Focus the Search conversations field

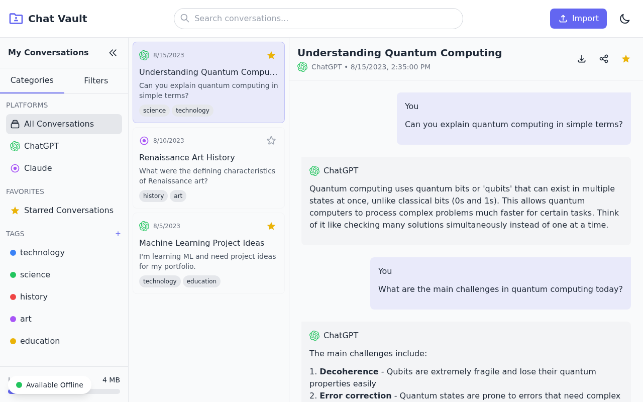pos(318,19)
